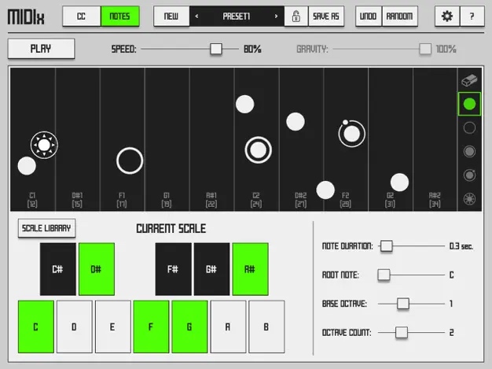Image resolution: width=492 pixels, height=369 pixels.
Task: Click the hollow ring in F1 column
Action: [130, 161]
